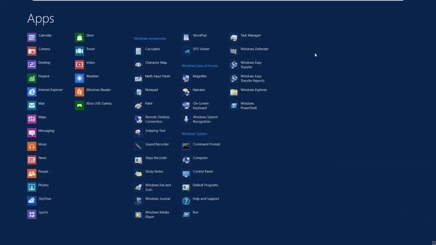
Task: Launch the Messaging app icon
Action: tap(32, 133)
